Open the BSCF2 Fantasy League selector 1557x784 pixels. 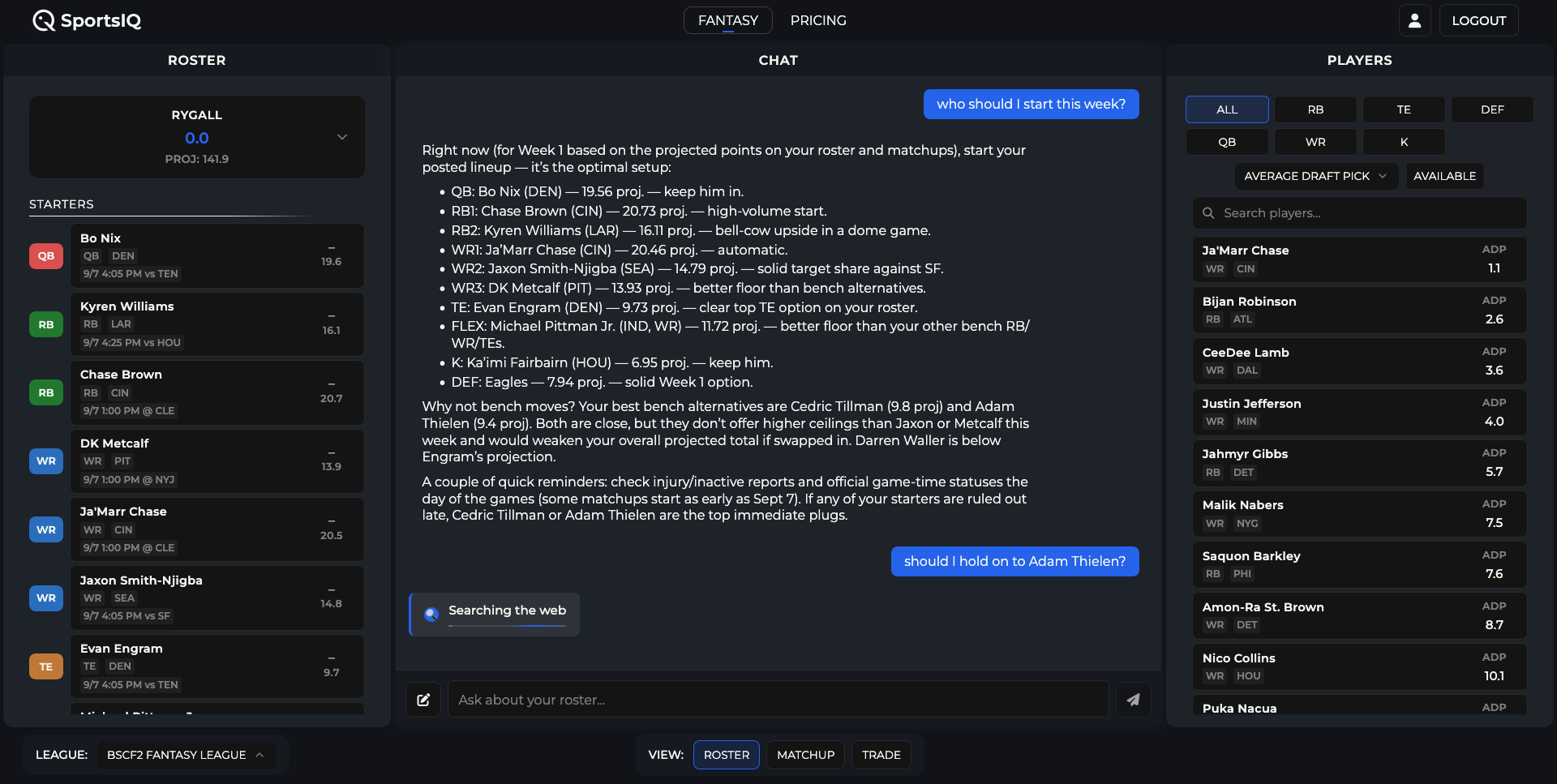[x=186, y=755]
